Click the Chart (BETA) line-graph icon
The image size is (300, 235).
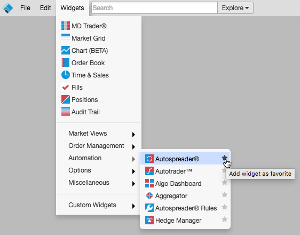(66, 50)
